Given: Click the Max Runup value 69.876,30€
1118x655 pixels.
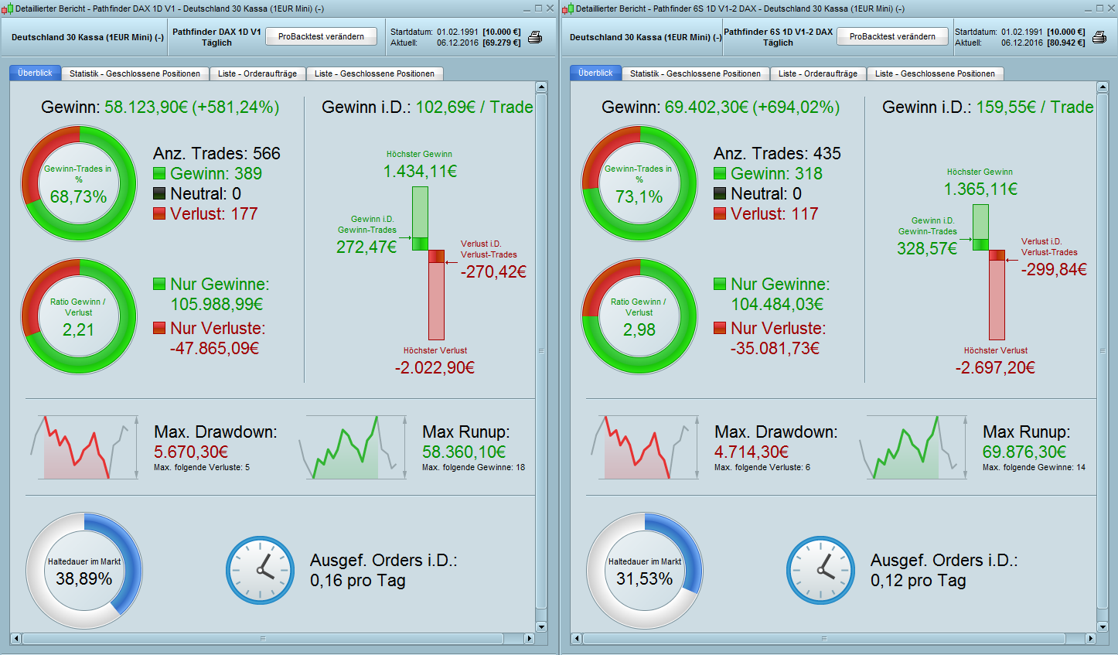Looking at the screenshot, I should 1024,452.
